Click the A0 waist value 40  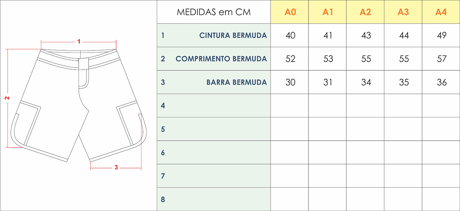[291, 35]
